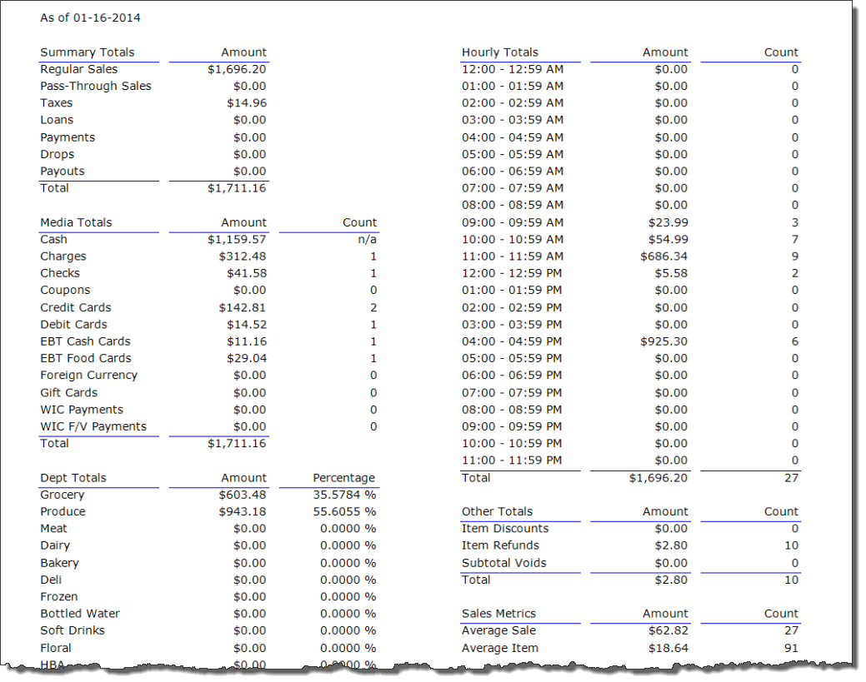866x682 pixels.
Task: Select the 04:00 - 04:59 PM hourly row
Action: point(630,341)
